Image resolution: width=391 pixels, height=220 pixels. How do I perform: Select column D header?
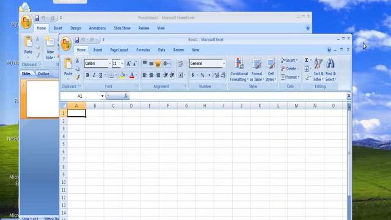pos(131,106)
